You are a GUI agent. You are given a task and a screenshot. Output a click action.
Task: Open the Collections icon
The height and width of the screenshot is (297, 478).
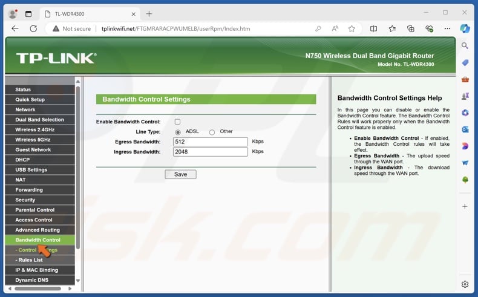point(411,28)
